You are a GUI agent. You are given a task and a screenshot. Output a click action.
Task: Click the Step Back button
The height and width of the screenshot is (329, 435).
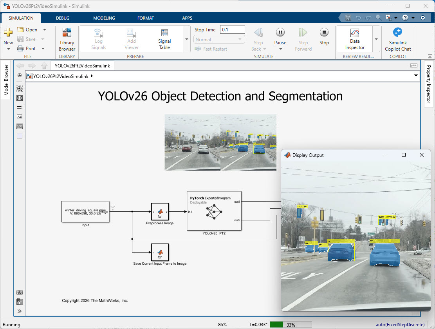click(258, 39)
